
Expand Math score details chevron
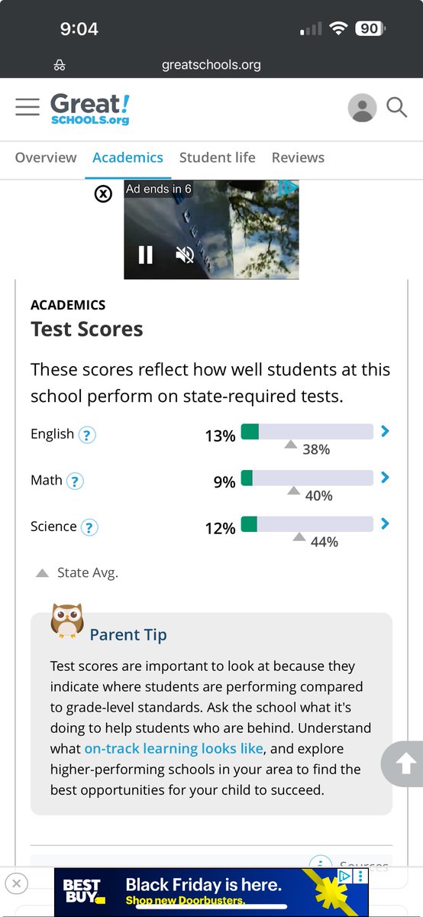[385, 478]
